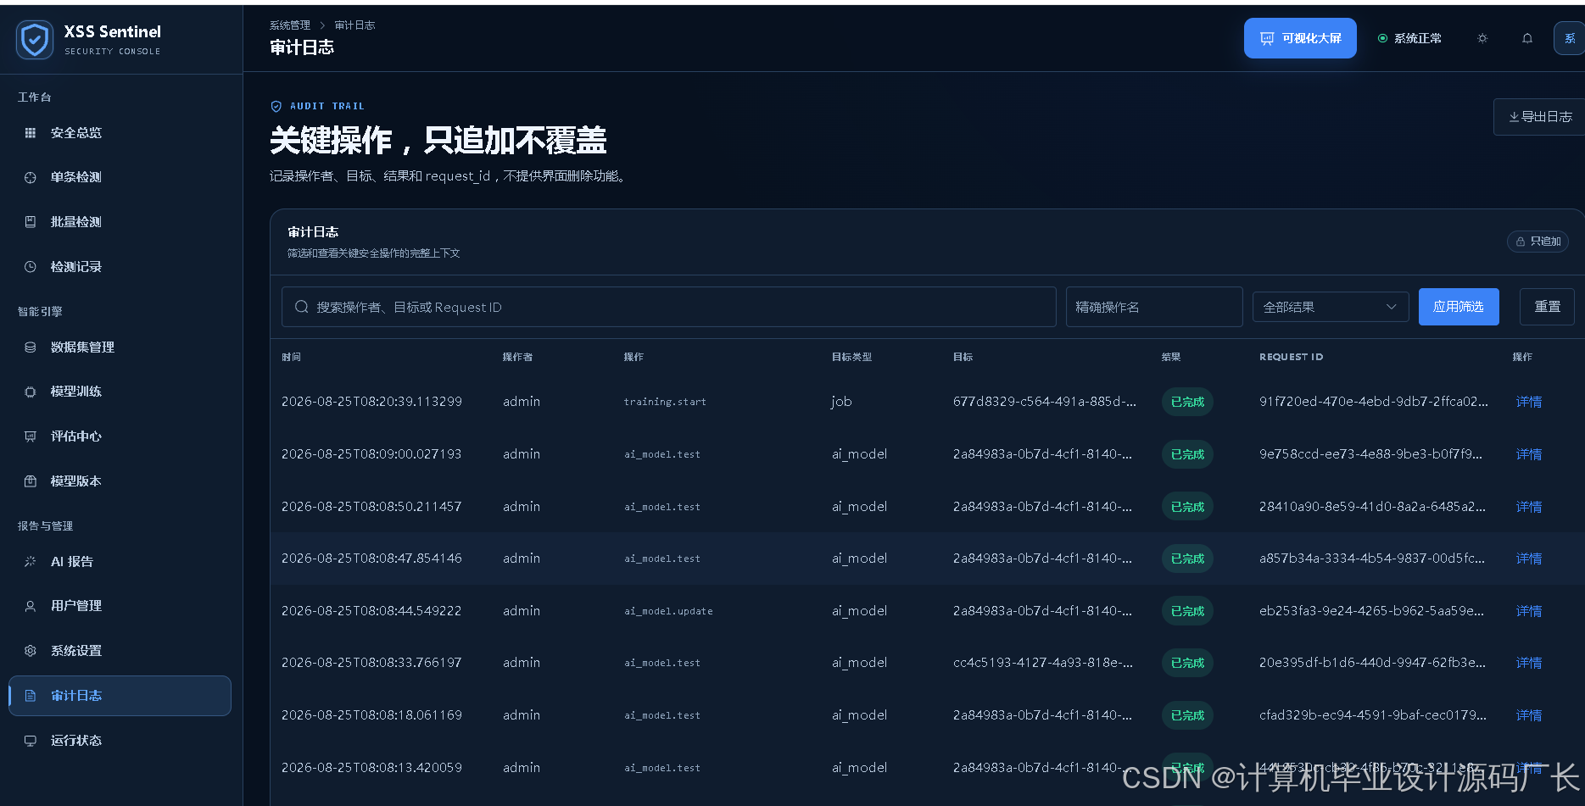Open 详情 for 08:08:33.766197 row
Viewport: 1585px width, 806px height.
pyautogui.click(x=1529, y=663)
